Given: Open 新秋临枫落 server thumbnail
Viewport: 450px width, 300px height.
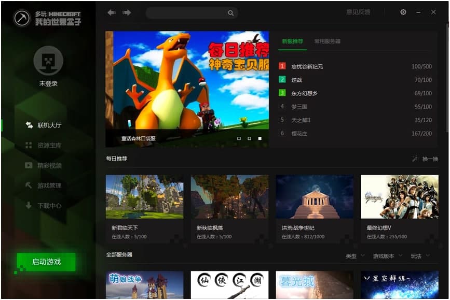Looking at the screenshot, I should click(x=229, y=196).
